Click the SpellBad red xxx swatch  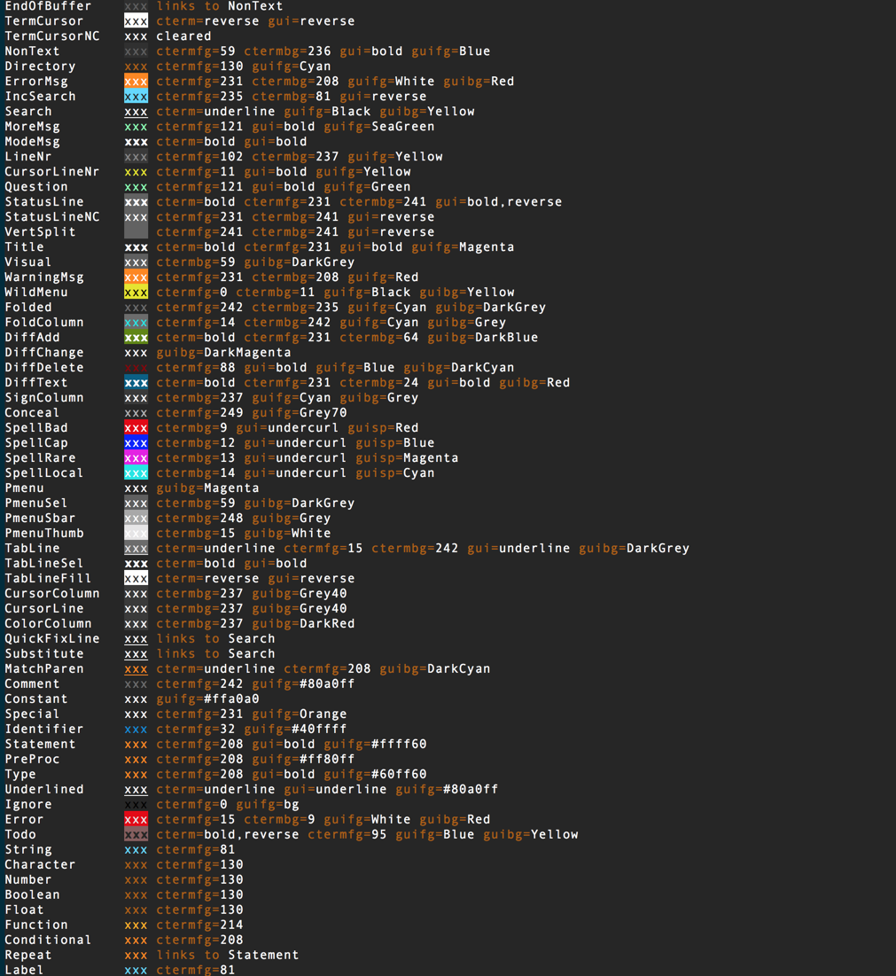pyautogui.click(x=136, y=427)
